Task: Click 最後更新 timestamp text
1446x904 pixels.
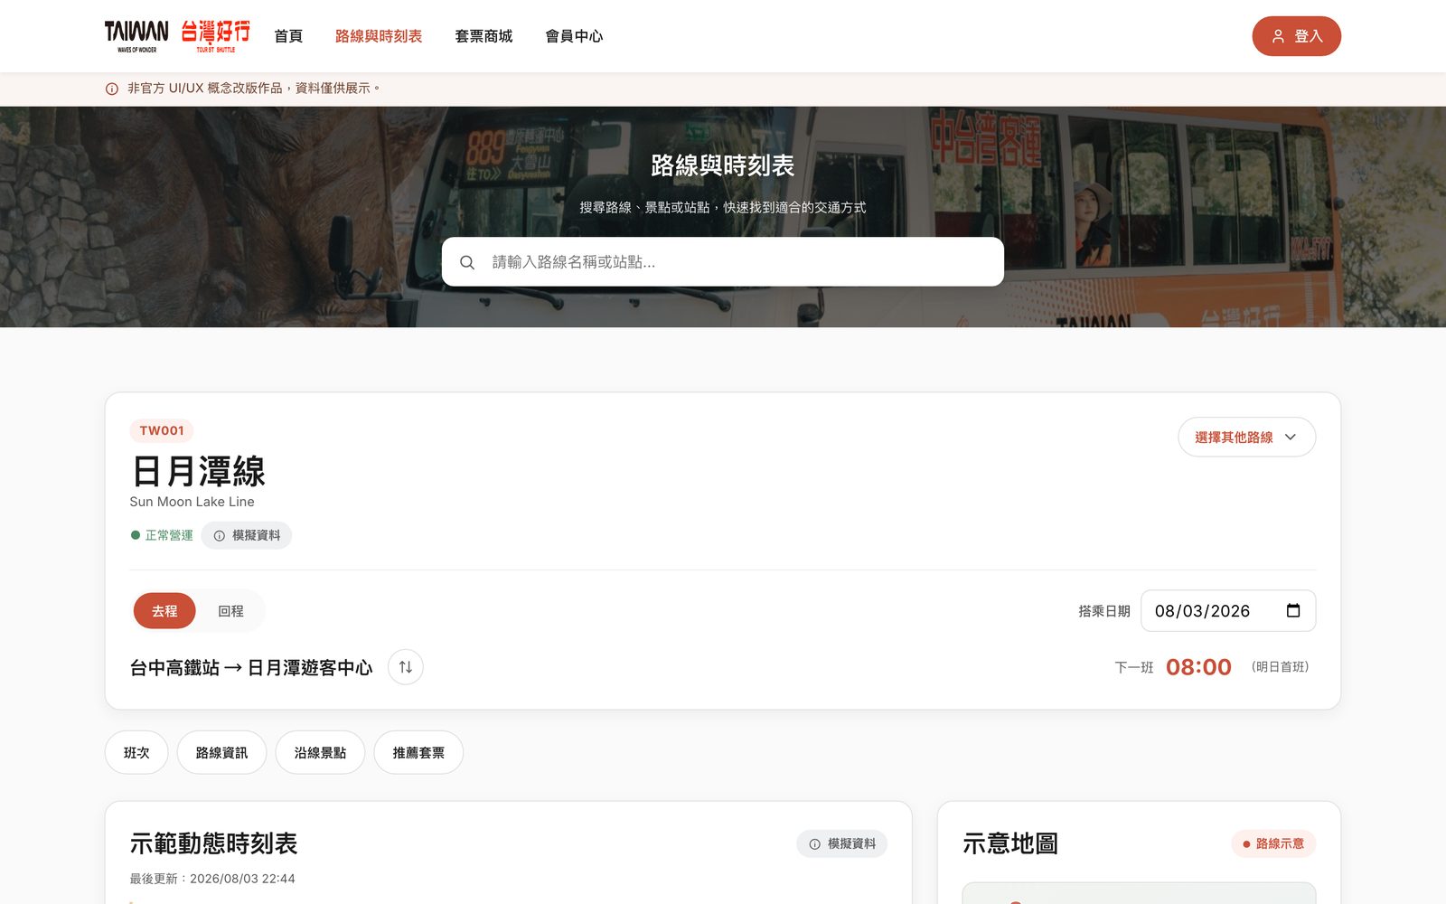Action: [212, 879]
